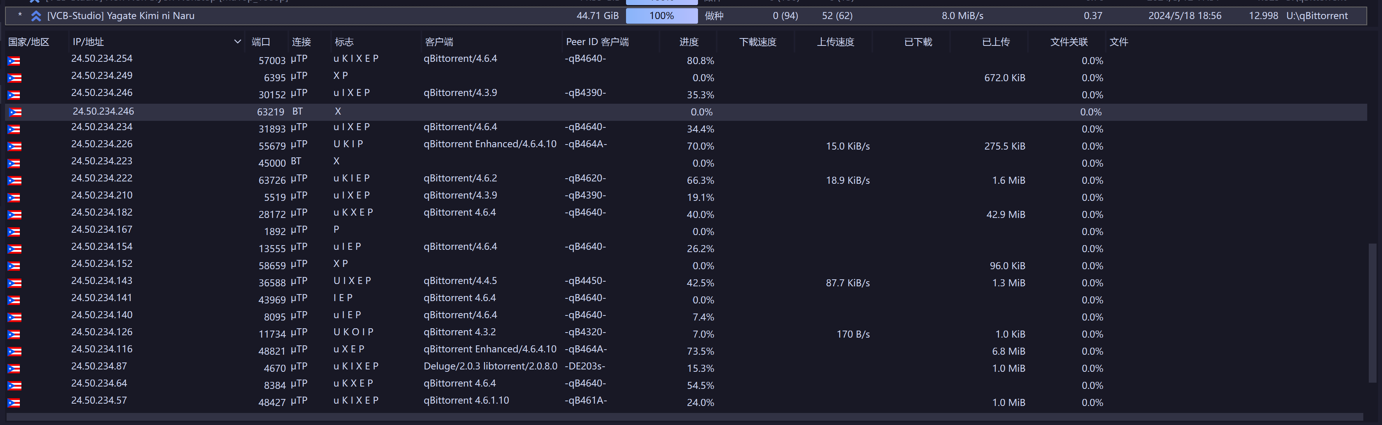Image resolution: width=1382 pixels, height=425 pixels.
Task: Select highlighted peer row with port 63219
Action: tap(686, 112)
